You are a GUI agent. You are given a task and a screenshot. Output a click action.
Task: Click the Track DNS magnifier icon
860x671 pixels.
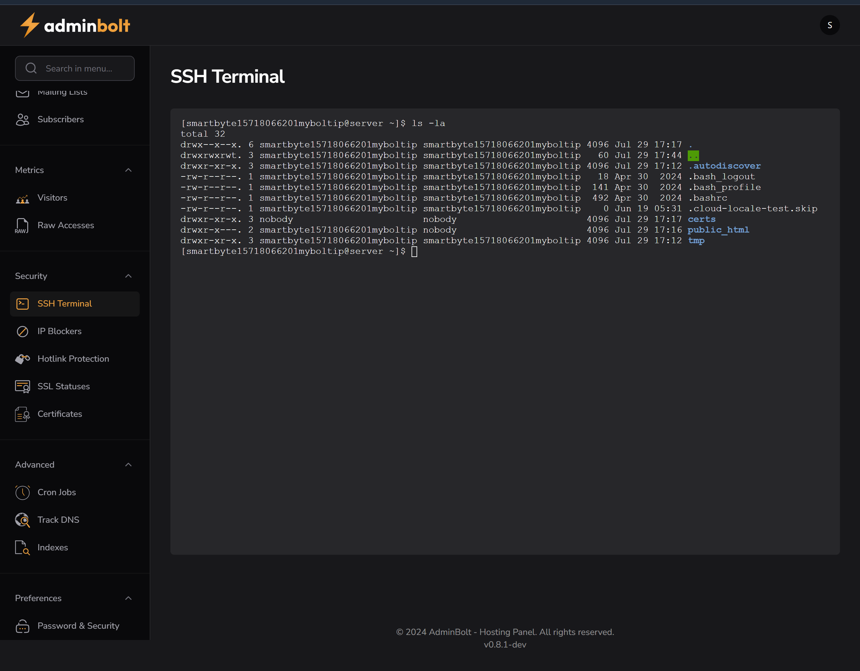click(23, 520)
